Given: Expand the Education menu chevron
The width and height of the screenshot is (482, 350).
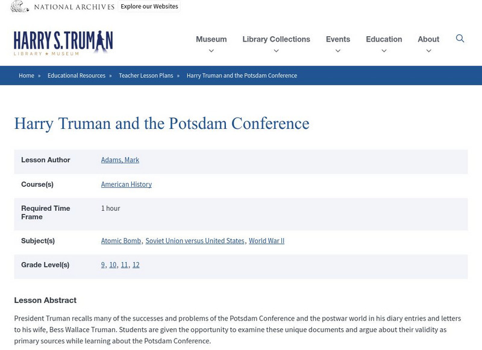Looking at the screenshot, I should click(x=384, y=51).
